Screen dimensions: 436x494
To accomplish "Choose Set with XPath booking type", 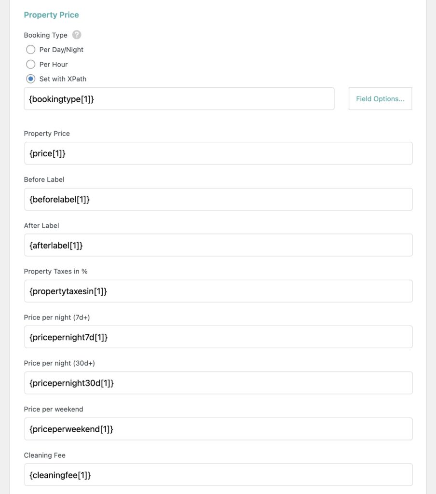I will (31, 79).
